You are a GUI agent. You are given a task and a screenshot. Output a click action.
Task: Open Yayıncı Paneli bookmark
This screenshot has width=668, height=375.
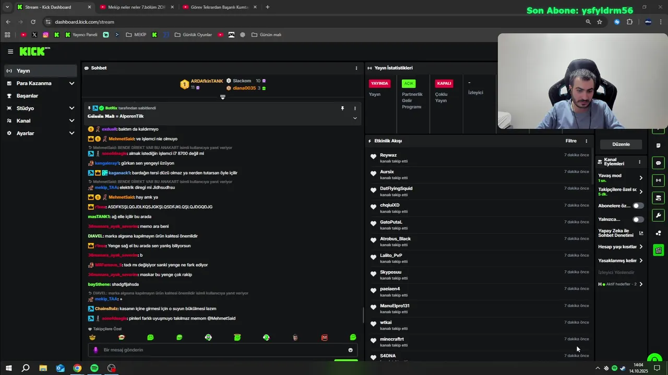pyautogui.click(x=81, y=35)
